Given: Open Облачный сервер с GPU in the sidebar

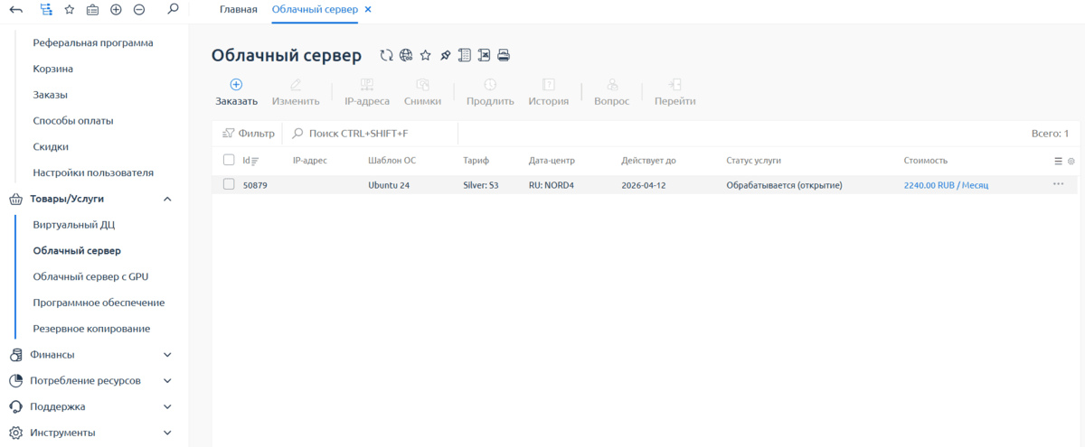Looking at the screenshot, I should (x=90, y=276).
